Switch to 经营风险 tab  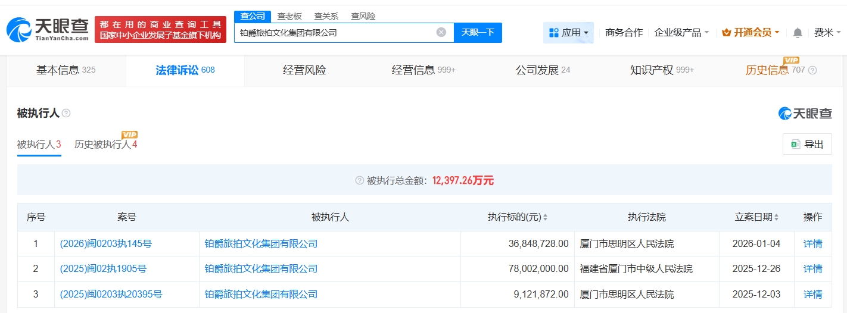click(304, 70)
